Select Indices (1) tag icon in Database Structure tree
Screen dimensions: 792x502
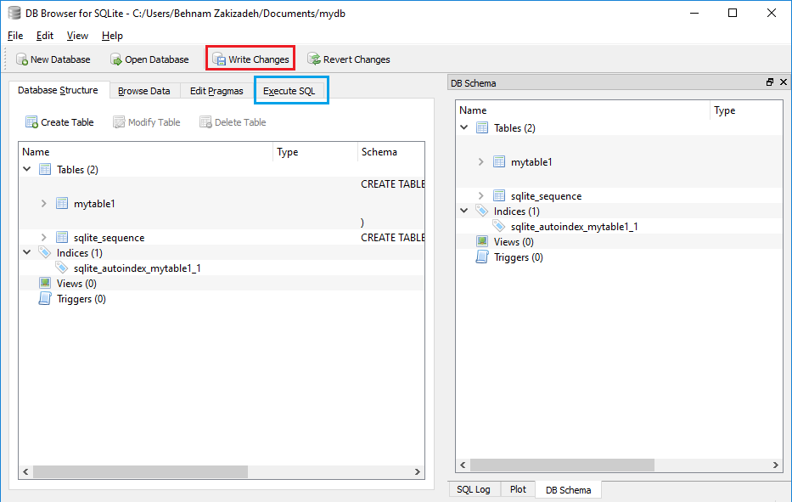45,252
